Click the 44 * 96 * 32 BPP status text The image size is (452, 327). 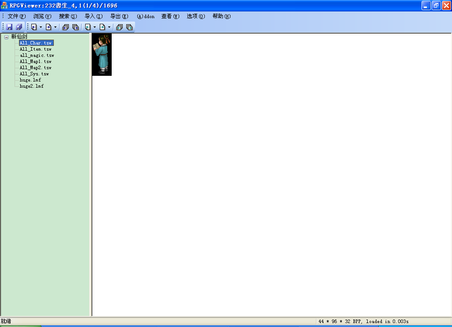[363, 322]
